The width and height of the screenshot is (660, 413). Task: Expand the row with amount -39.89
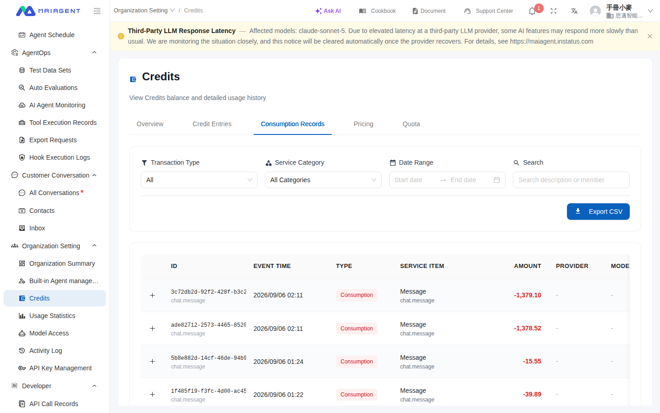pyautogui.click(x=152, y=395)
